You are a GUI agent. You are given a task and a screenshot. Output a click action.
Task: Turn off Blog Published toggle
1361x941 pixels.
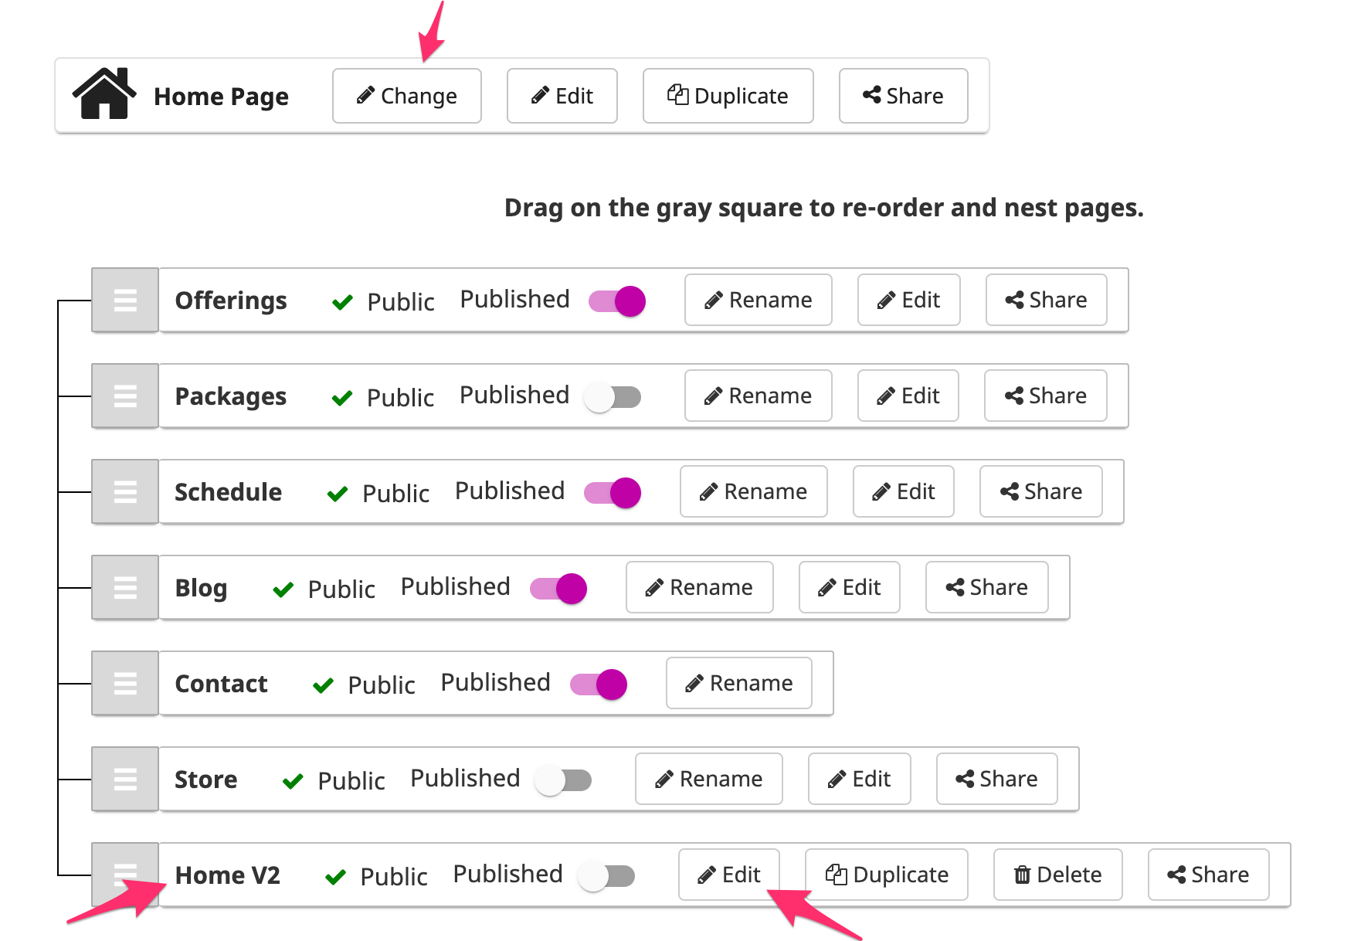(x=558, y=589)
